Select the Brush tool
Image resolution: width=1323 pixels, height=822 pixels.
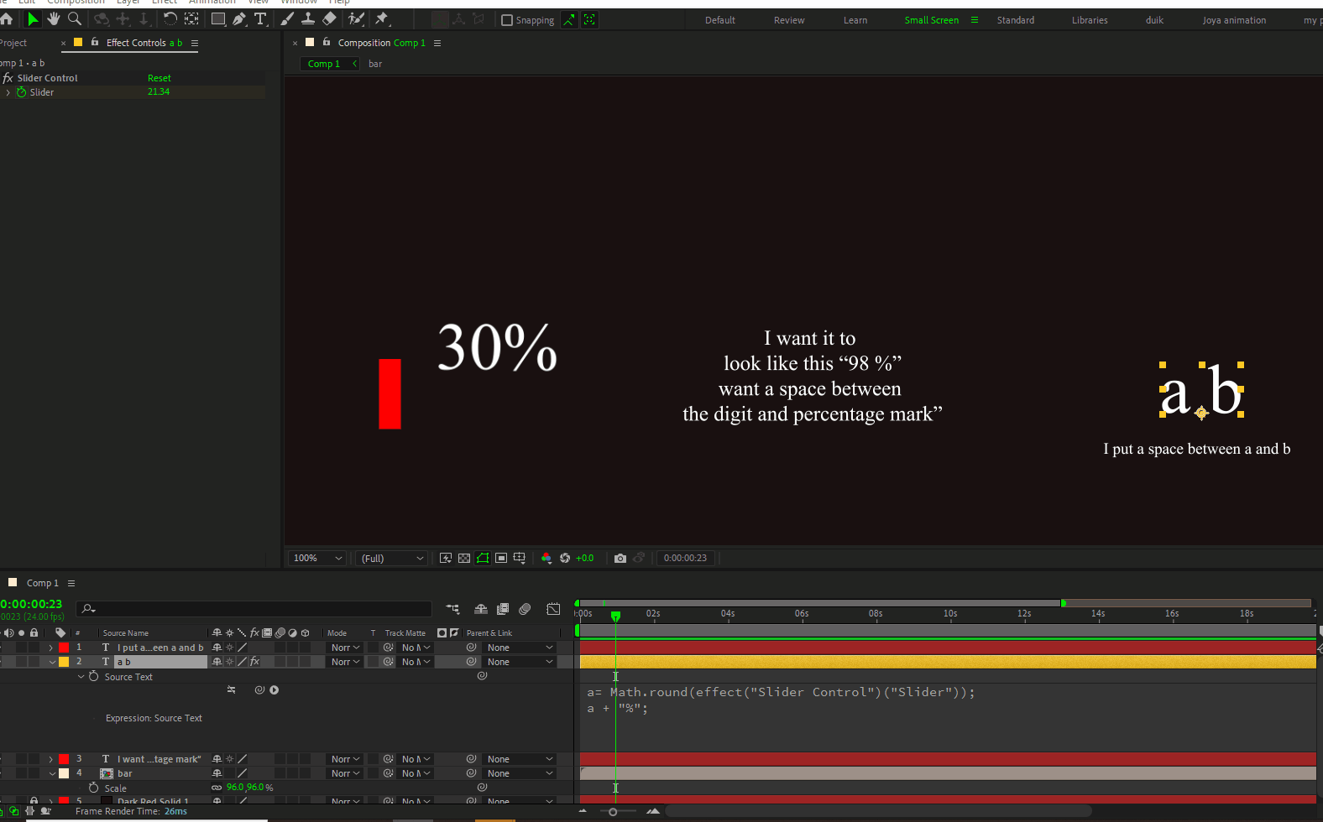tap(287, 18)
